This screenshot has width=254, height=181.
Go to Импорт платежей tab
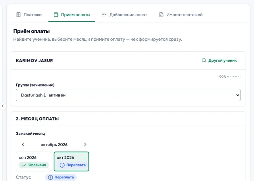click(181, 15)
